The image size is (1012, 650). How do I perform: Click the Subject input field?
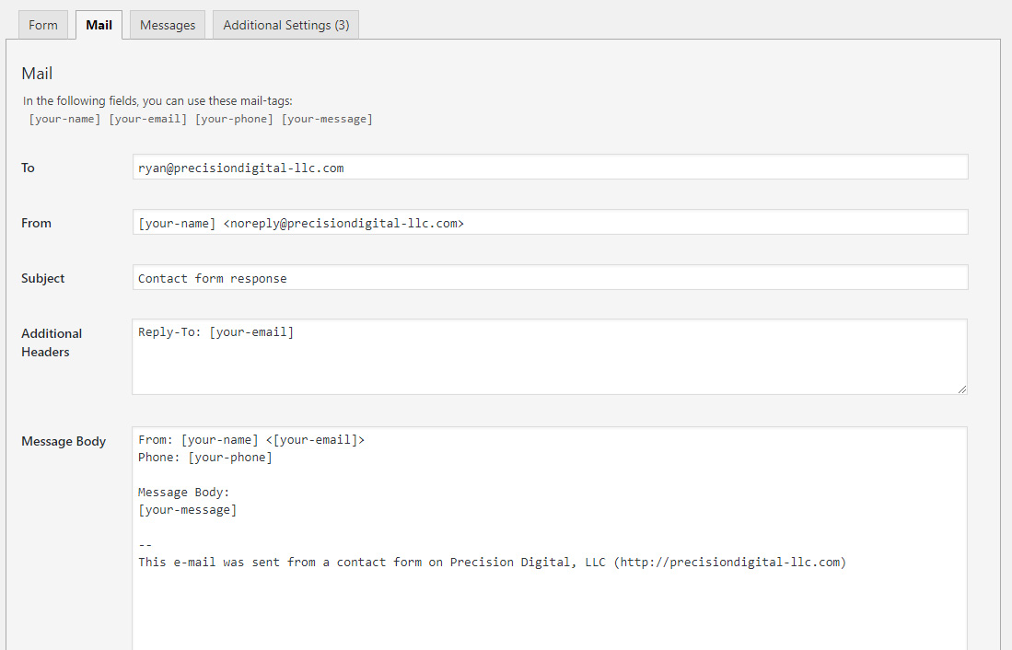550,277
